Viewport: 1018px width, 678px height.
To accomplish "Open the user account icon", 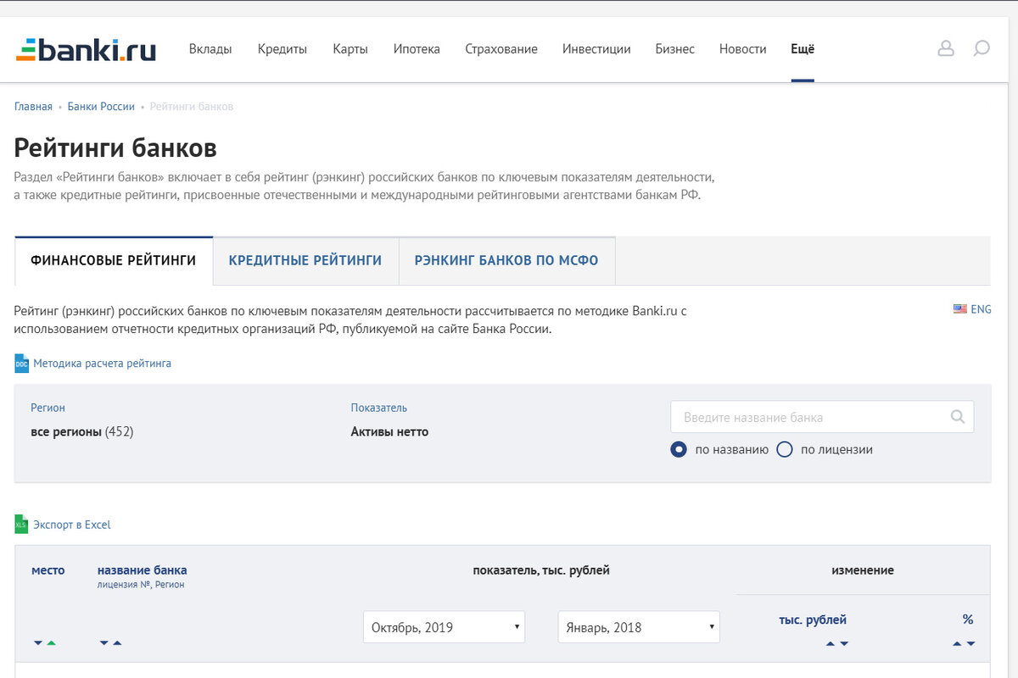I will (x=945, y=48).
